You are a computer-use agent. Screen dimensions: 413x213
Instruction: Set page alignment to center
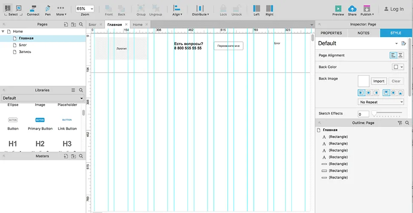(x=401, y=55)
